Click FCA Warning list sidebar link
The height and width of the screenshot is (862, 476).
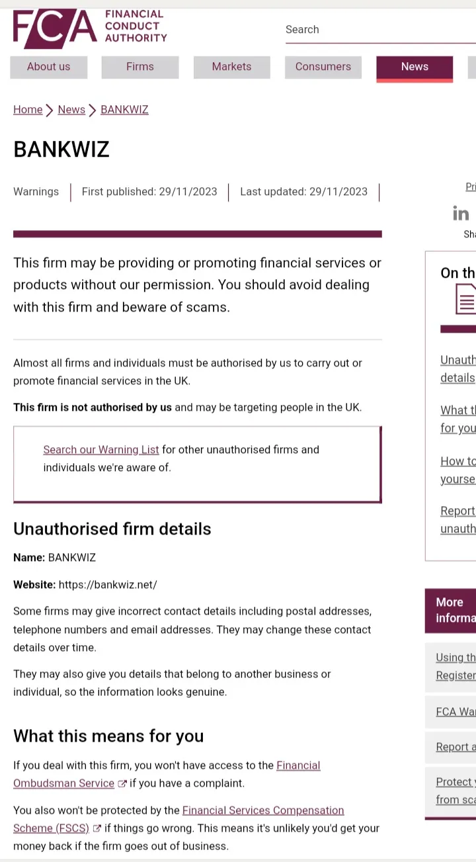point(456,712)
